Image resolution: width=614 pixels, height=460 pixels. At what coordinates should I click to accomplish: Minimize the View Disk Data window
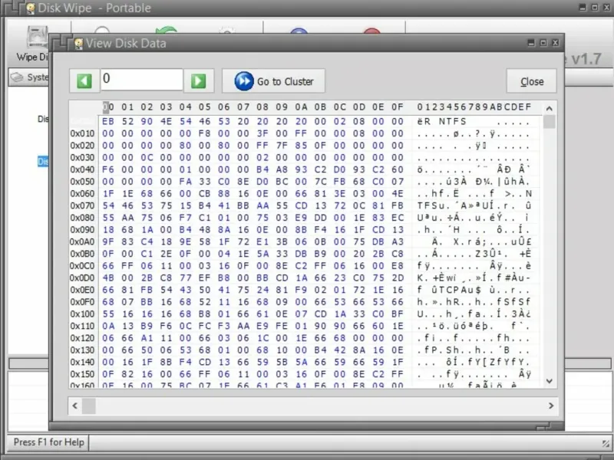(x=531, y=42)
